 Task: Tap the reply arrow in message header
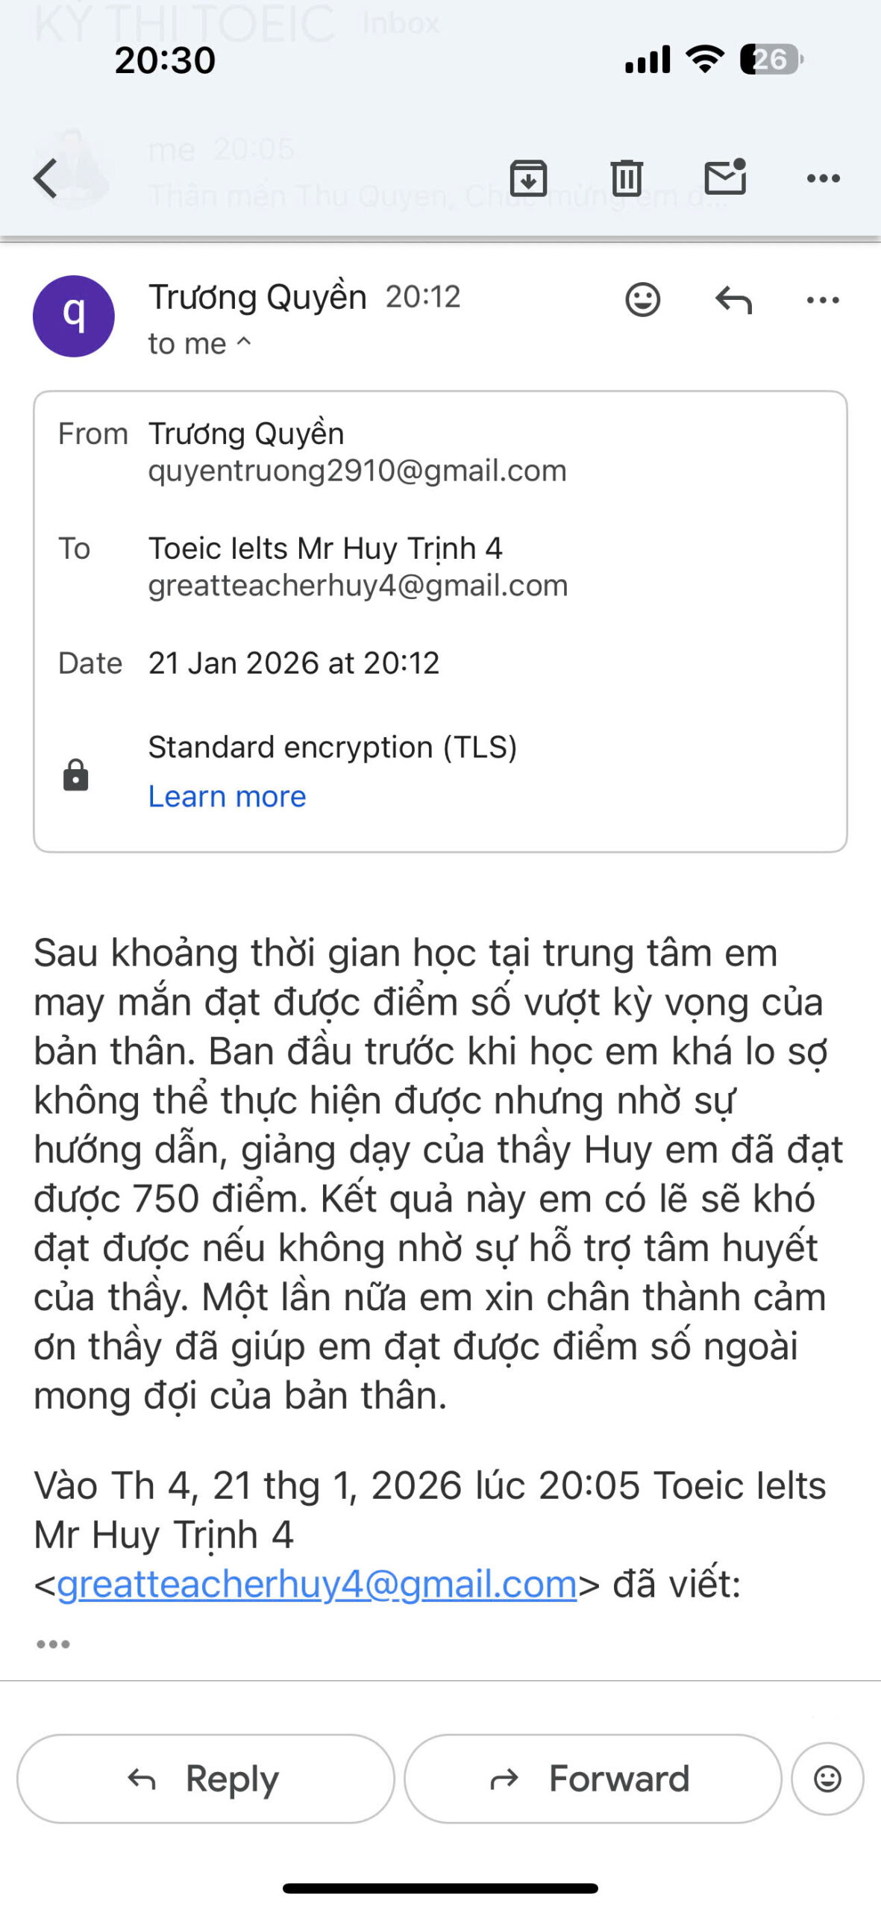[733, 300]
